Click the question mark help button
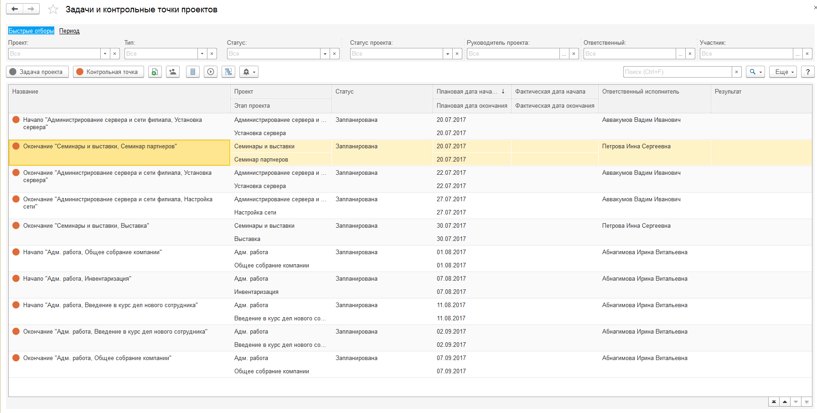Viewport: 817px width, 413px height. pos(807,72)
